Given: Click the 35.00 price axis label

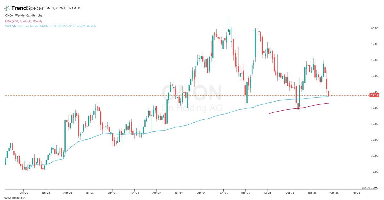Looking at the screenshot, I should pyautogui.click(x=374, y=108).
